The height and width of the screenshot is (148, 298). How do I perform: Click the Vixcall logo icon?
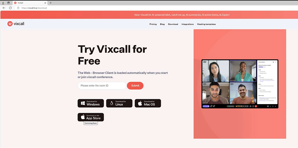tap(10, 24)
